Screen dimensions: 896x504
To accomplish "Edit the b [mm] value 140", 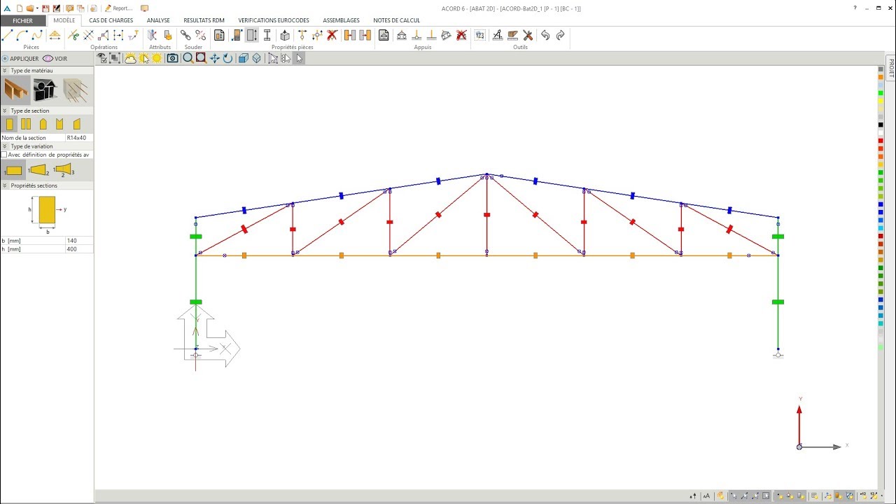I will click(x=79, y=240).
